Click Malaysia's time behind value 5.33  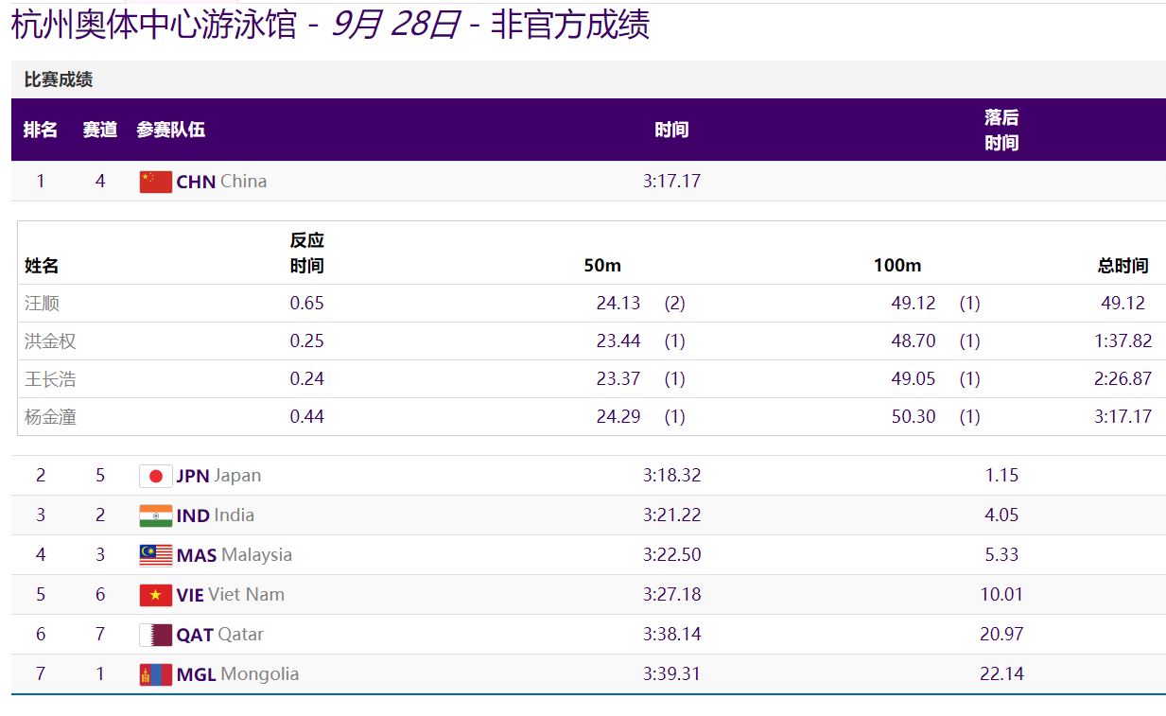tap(1001, 555)
